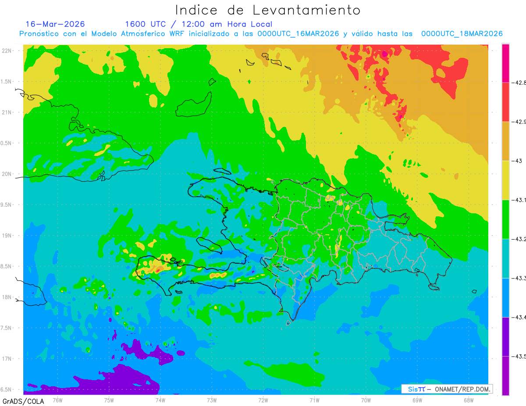The image size is (526, 406).
Task: Click the '70W' longitude label
Action: pyautogui.click(x=366, y=400)
